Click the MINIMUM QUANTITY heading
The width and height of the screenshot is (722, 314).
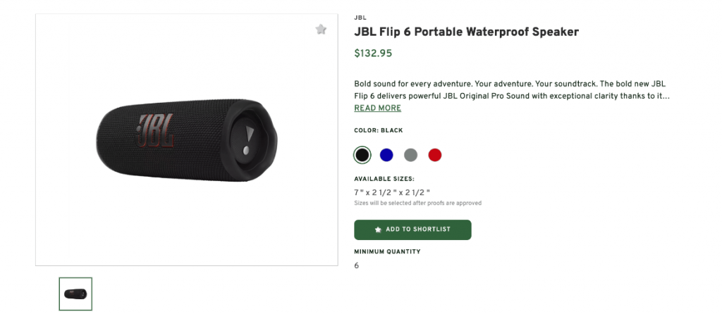pos(387,251)
